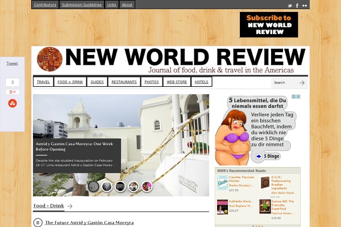Click the New World Review round logo

tap(49, 59)
